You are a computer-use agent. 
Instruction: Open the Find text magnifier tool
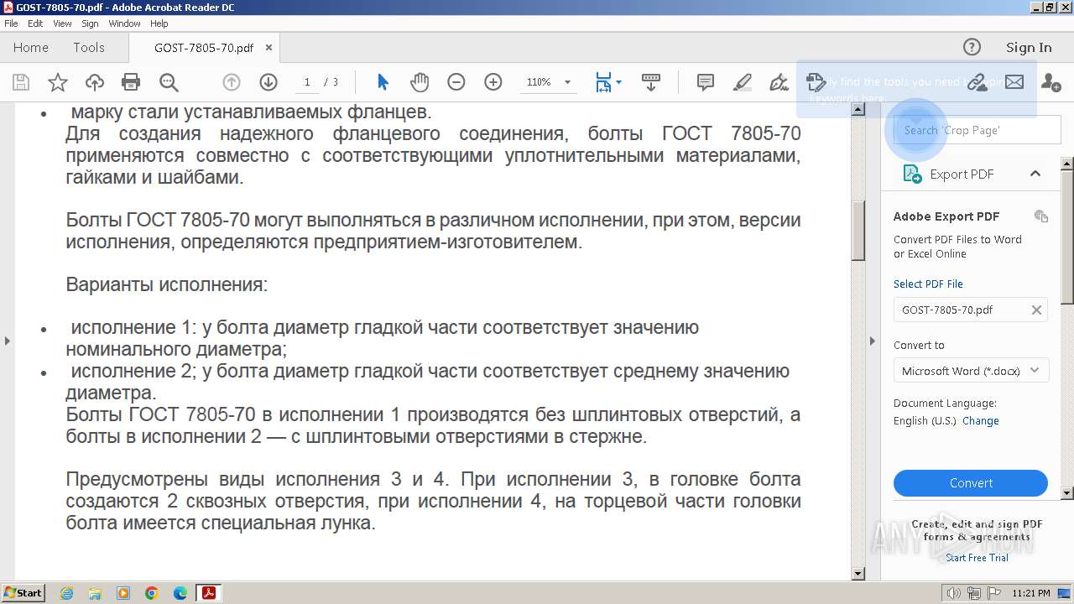169,82
